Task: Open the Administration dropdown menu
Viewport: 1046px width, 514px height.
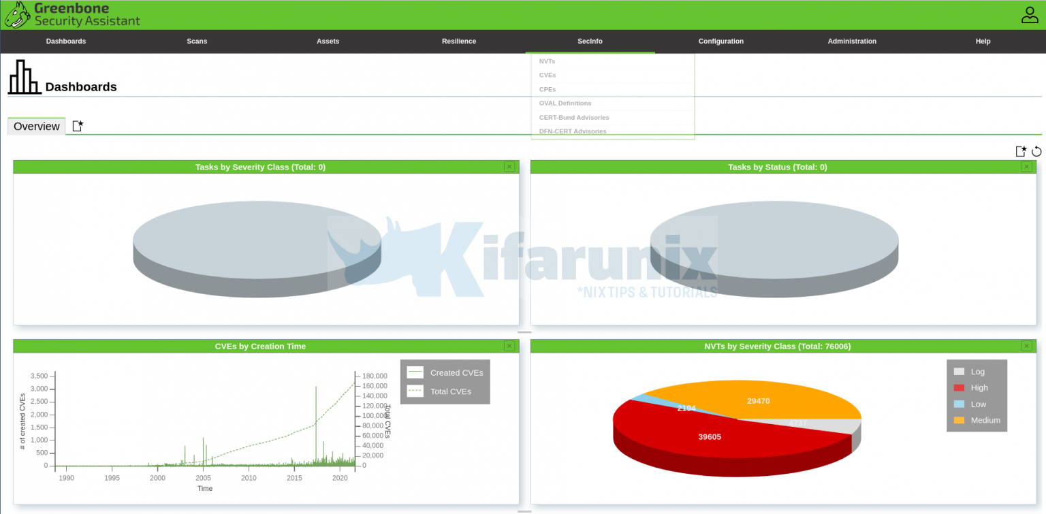Action: [851, 41]
